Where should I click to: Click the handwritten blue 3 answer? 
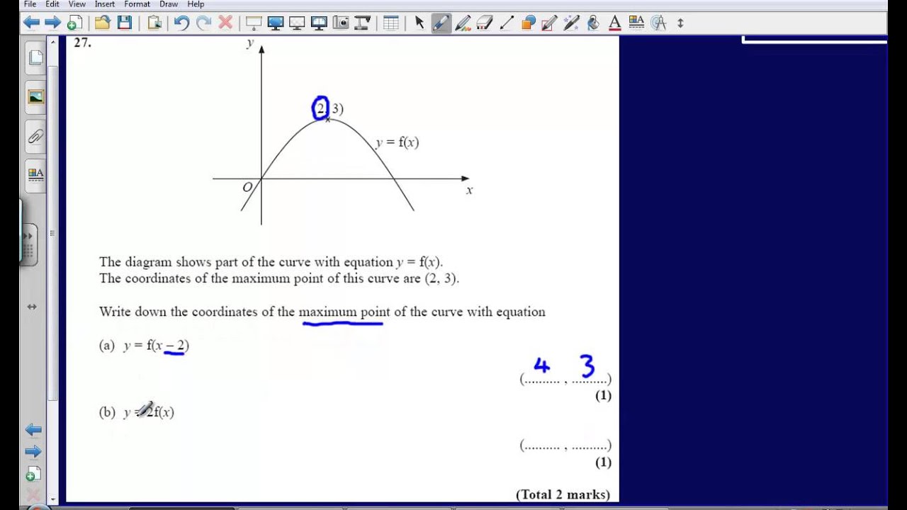[x=587, y=366]
